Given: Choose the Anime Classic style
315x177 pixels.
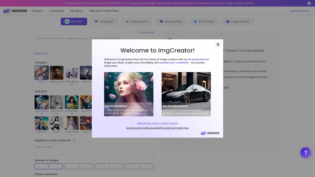Looking at the screenshot, I should point(71,123).
